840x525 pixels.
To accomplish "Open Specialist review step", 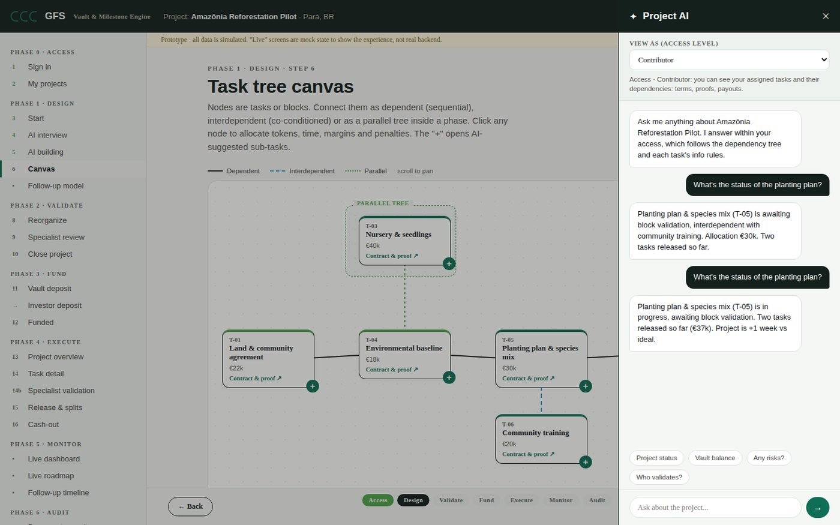I will (x=73, y=237).
